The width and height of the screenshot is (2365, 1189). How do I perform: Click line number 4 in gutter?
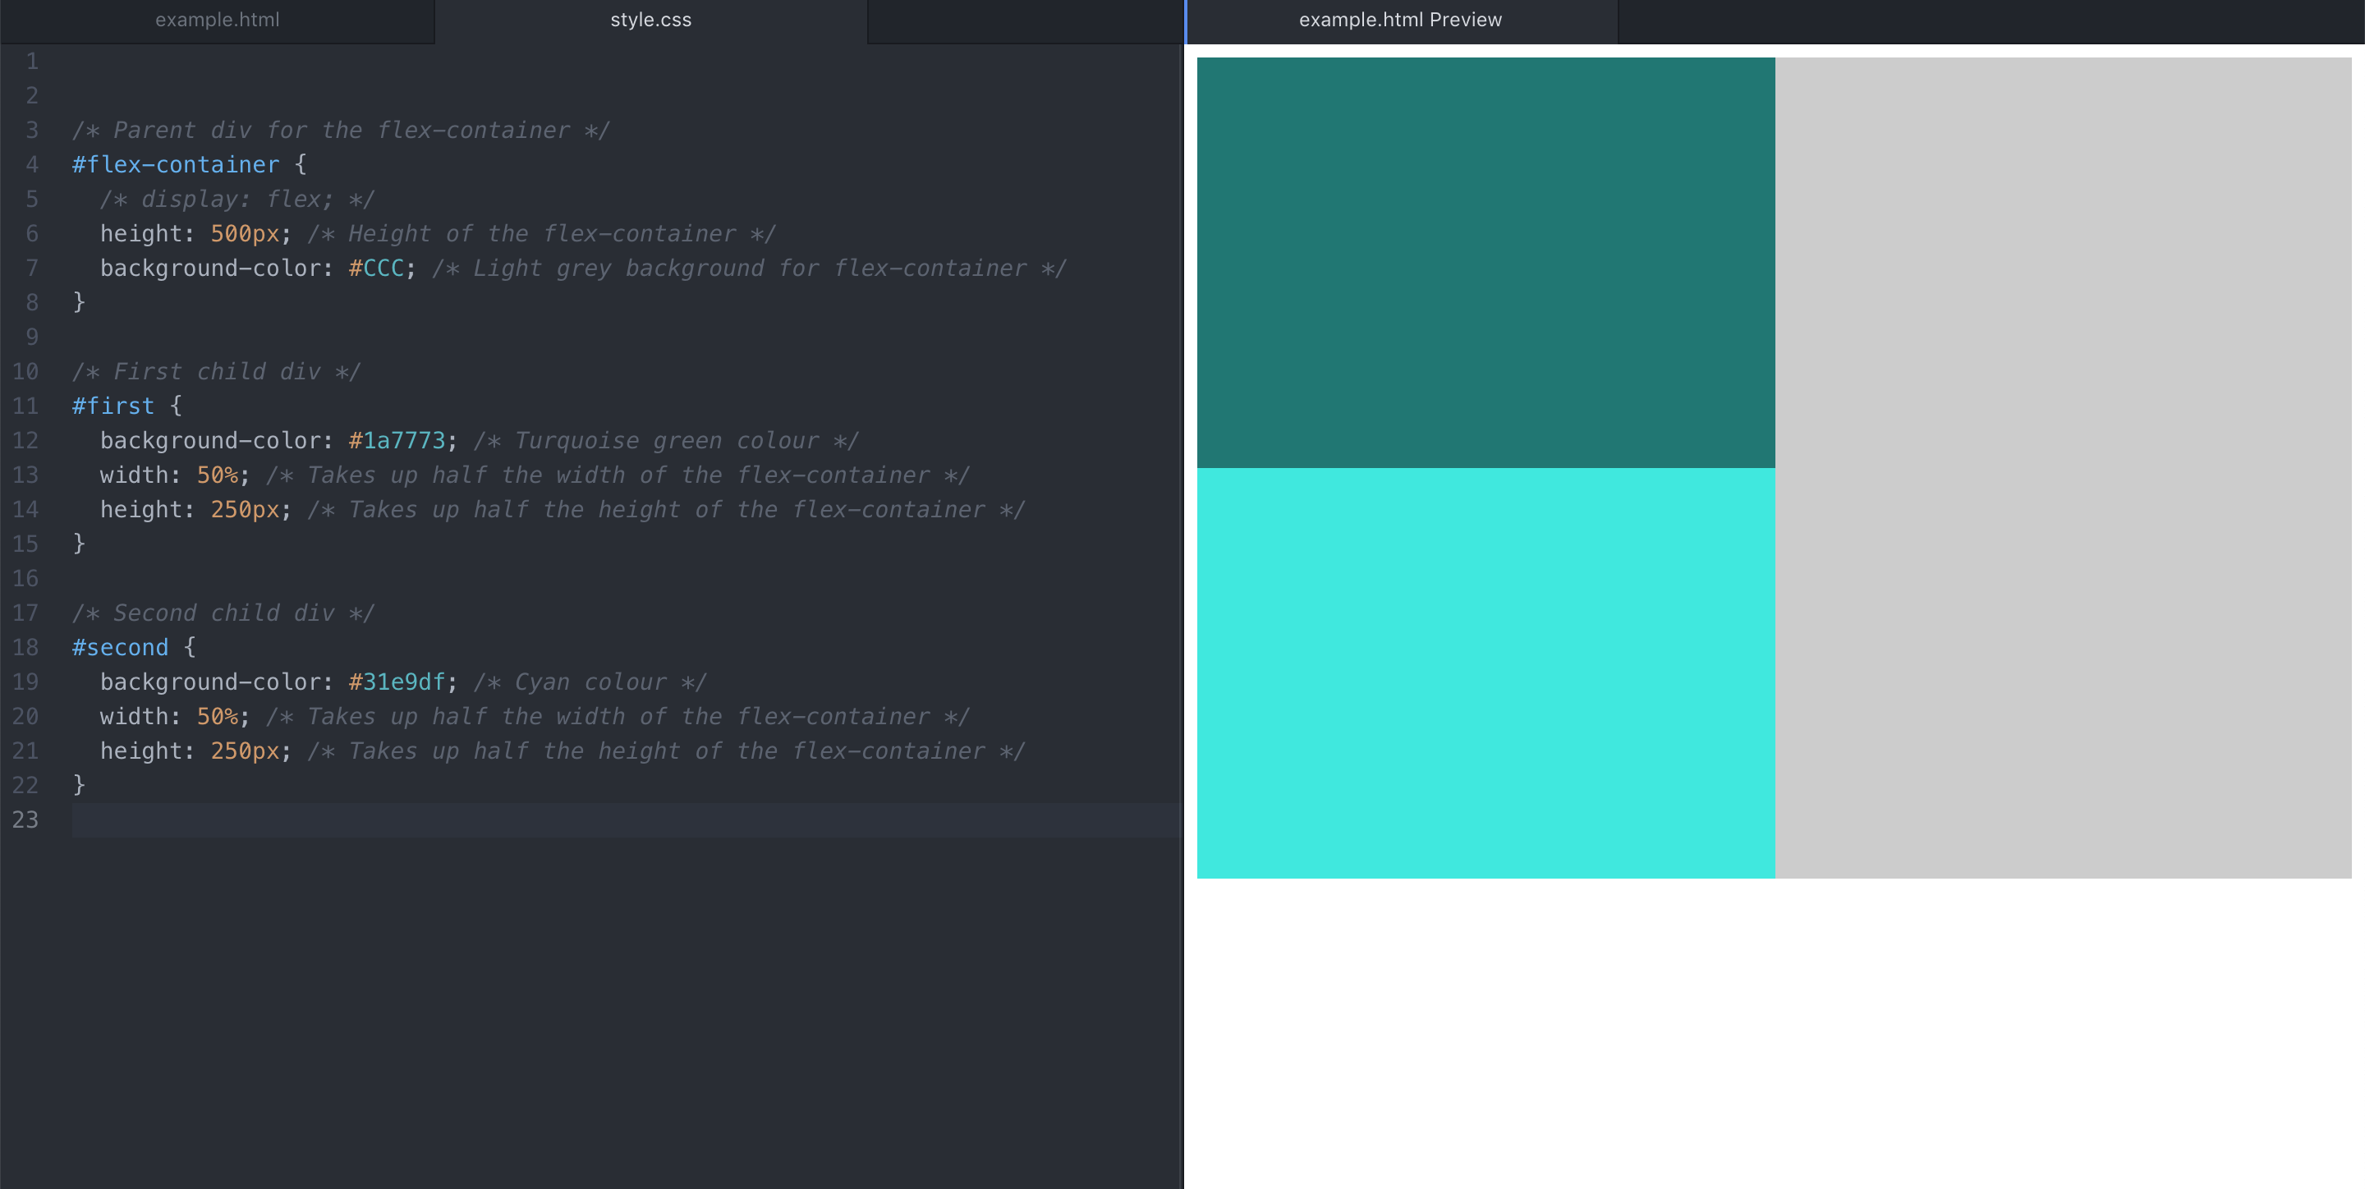pyautogui.click(x=32, y=164)
